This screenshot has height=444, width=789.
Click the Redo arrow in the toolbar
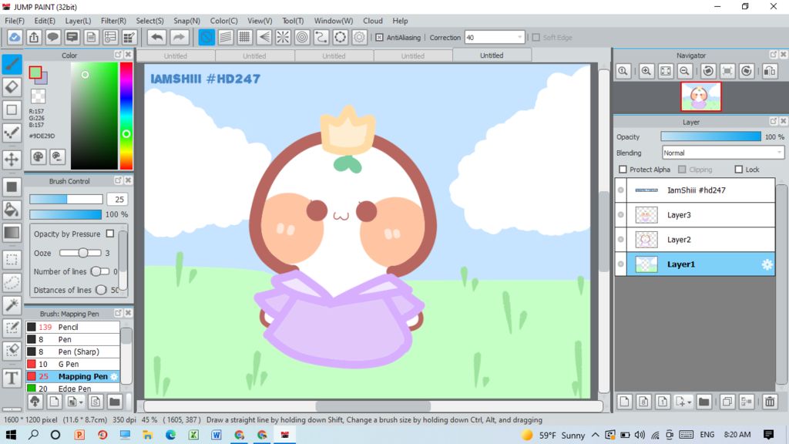(179, 37)
